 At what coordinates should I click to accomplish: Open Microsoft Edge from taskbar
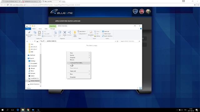tap(18, 110)
